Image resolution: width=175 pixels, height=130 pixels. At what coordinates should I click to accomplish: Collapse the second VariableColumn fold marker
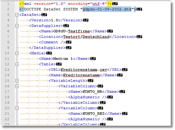point(17,108)
